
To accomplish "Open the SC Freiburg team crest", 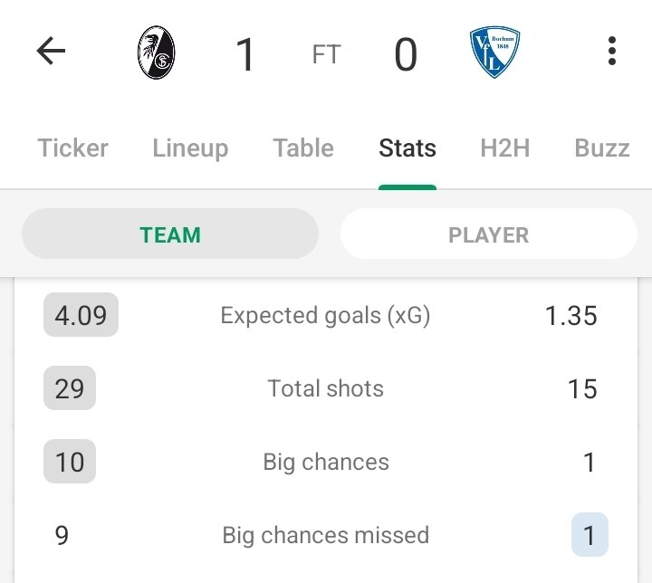I will click(155, 52).
